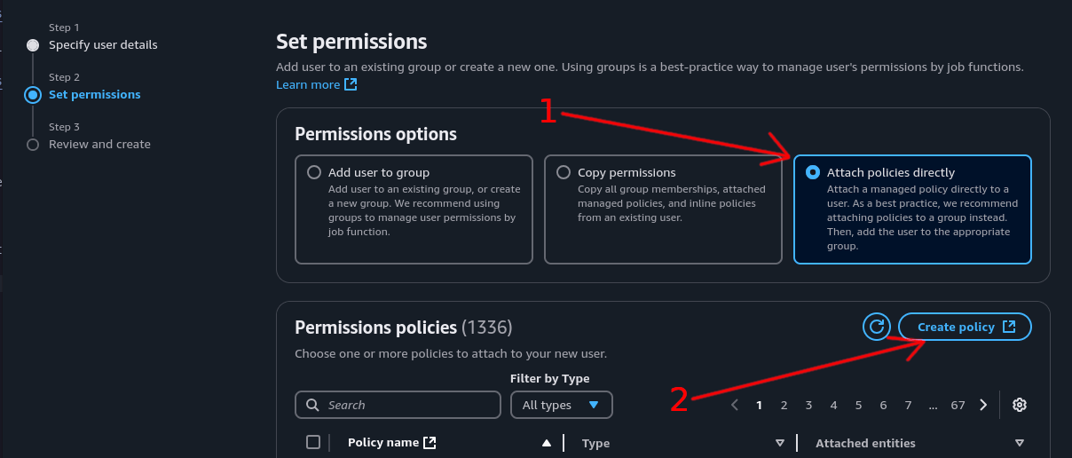The image size is (1072, 458).
Task: Open the All types filter dropdown
Action: point(562,405)
